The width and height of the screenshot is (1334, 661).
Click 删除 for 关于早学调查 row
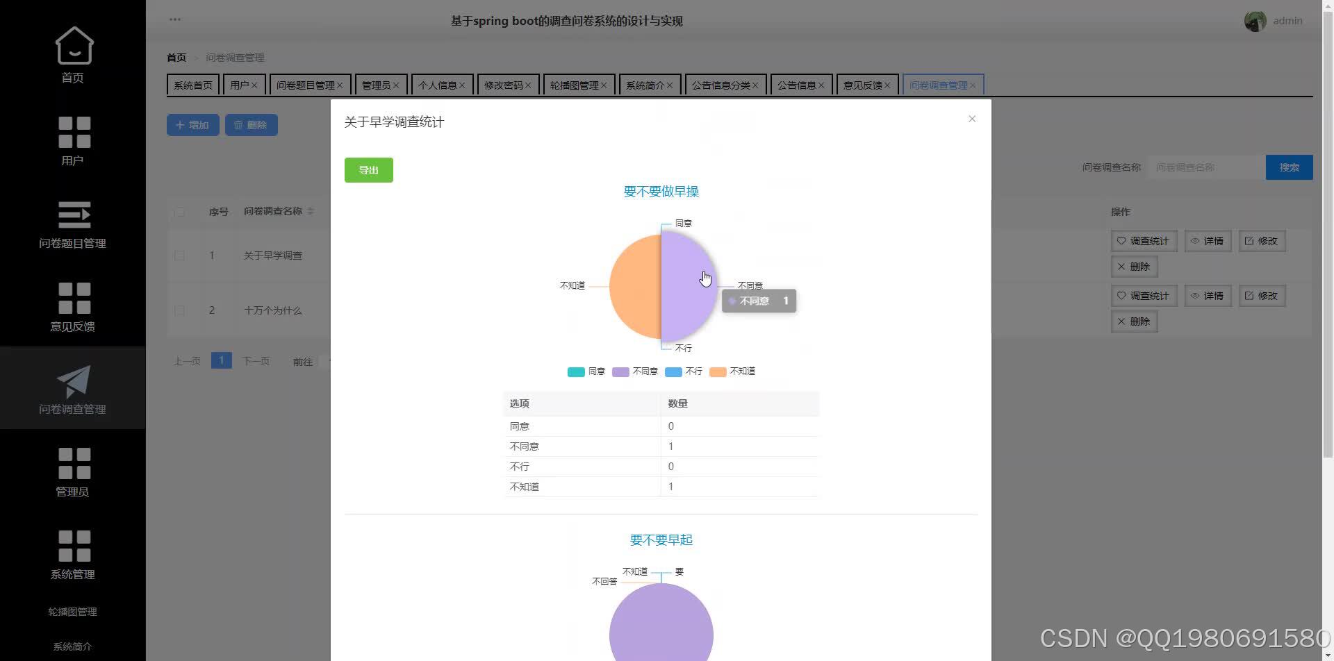pos(1134,267)
